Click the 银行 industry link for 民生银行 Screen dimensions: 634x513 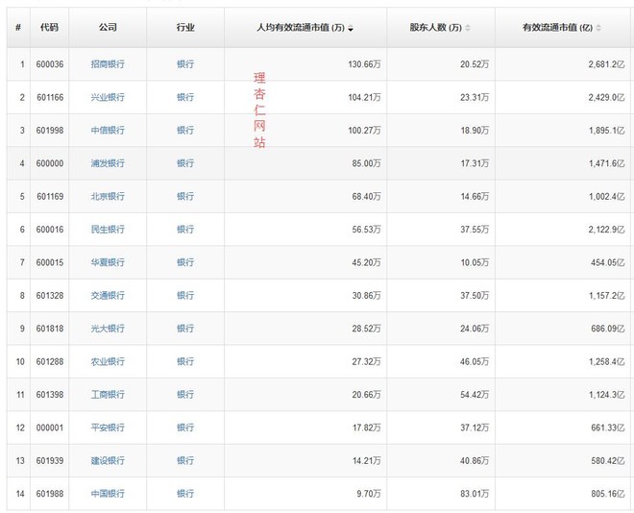click(185, 230)
